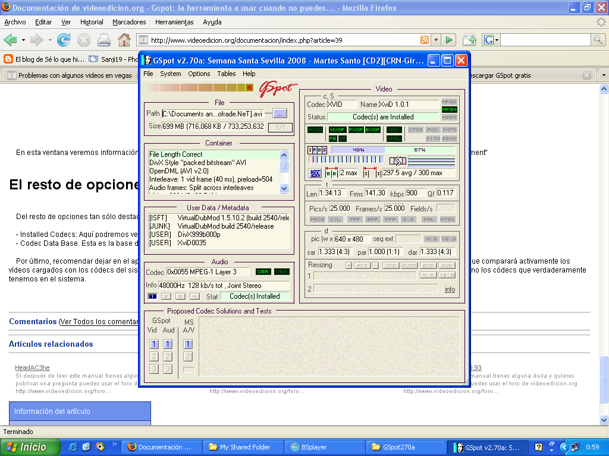Click the 1/1 file counter button
Screen dimensions: 609x456
tap(280, 127)
